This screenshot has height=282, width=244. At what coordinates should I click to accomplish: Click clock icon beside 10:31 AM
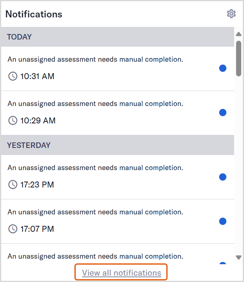(13, 76)
